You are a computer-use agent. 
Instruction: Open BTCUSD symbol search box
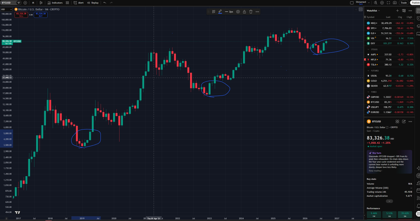[x=10, y=2]
